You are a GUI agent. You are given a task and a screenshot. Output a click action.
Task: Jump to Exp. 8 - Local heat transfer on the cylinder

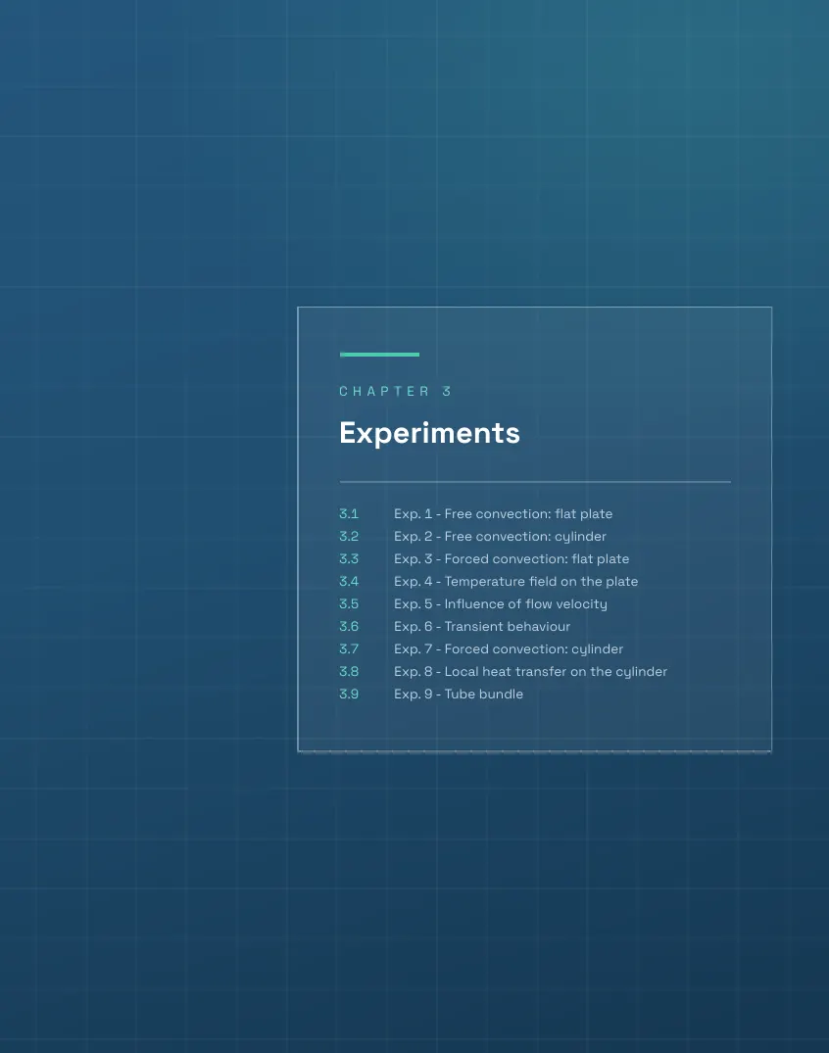pyautogui.click(x=531, y=672)
